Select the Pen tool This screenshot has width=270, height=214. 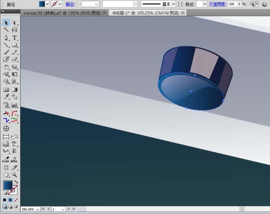coord(6,37)
